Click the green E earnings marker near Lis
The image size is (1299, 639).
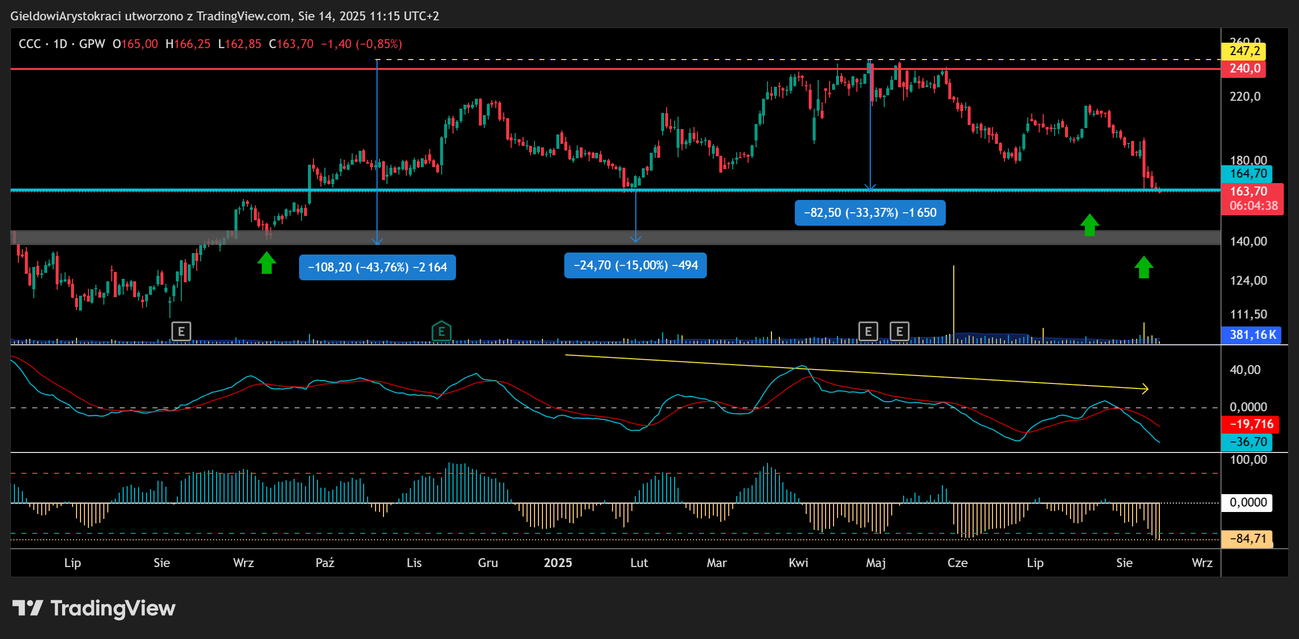pyautogui.click(x=441, y=331)
